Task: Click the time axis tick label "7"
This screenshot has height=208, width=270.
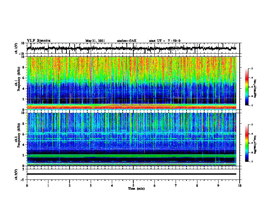Action: 176,186
